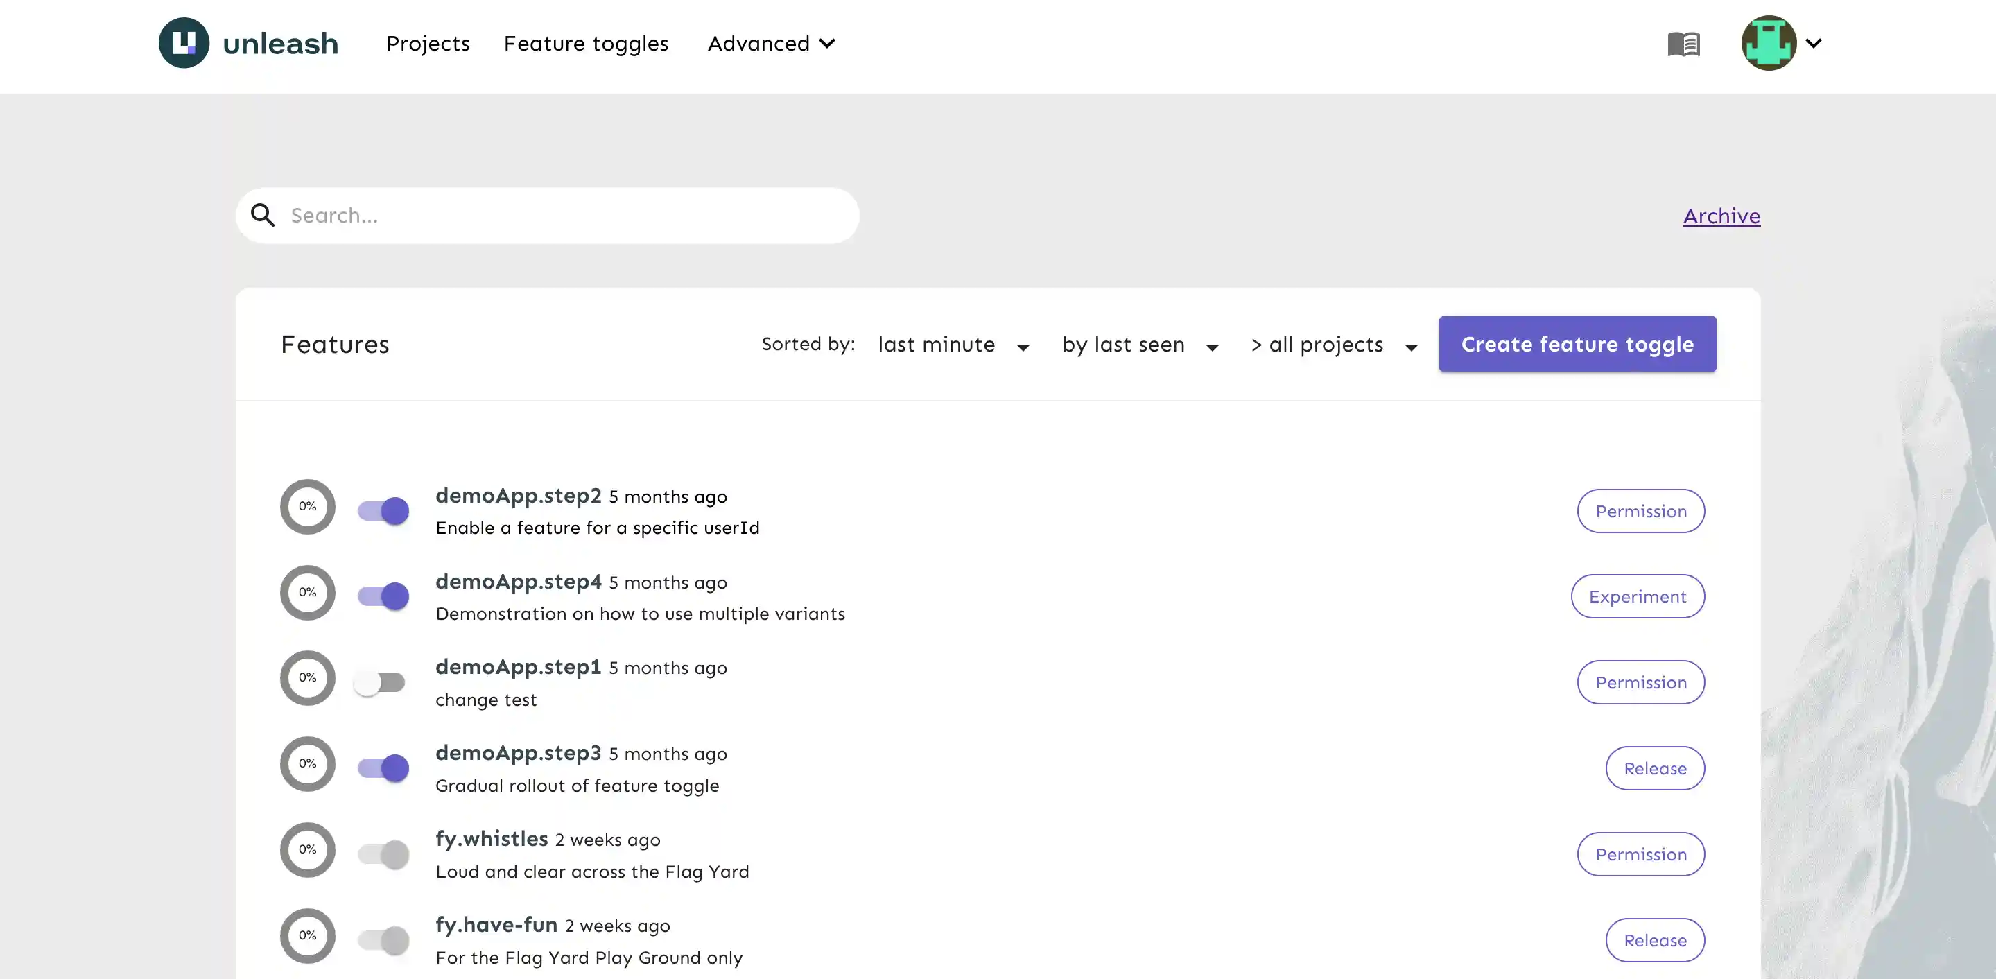
Task: Select the Experiment chip for demoApp.step4
Action: [1638, 596]
